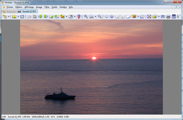Viewport: 183px width, 120px height.
Task: Expand the browser tree dropdown arrow
Action: 9,17
